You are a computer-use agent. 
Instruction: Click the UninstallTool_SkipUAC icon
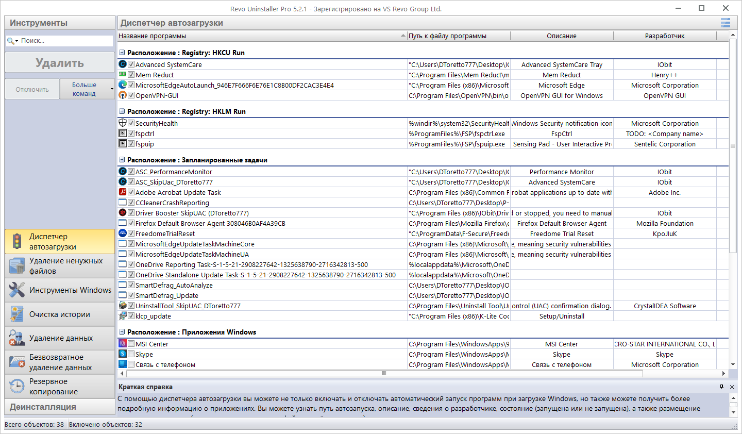point(123,306)
